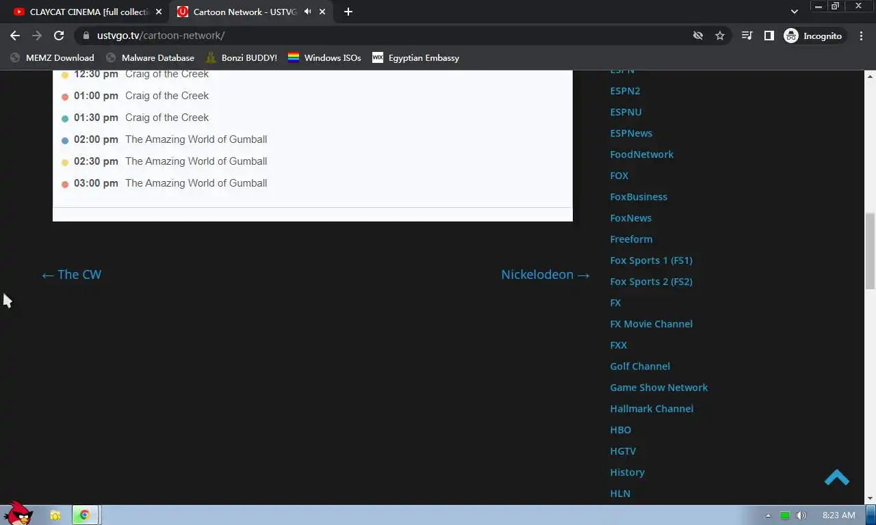Open the ESPNU channel link
The width and height of the screenshot is (876, 525).
tap(626, 111)
